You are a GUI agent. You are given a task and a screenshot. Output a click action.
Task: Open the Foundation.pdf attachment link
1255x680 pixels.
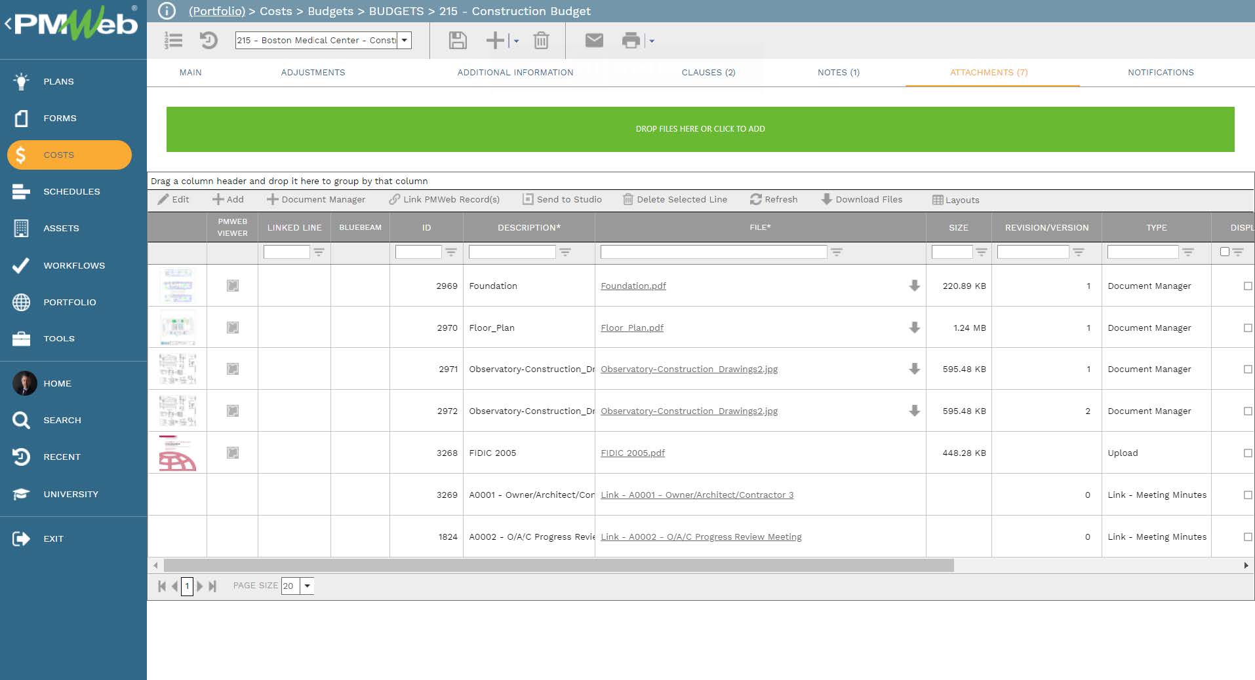pyautogui.click(x=633, y=286)
